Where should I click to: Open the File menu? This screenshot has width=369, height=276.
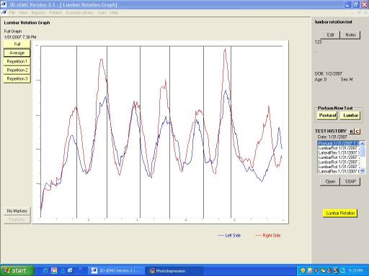(12, 12)
